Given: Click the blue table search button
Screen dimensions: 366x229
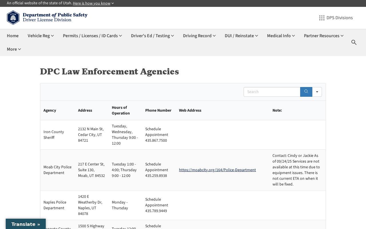Looking at the screenshot, I should 306,92.
